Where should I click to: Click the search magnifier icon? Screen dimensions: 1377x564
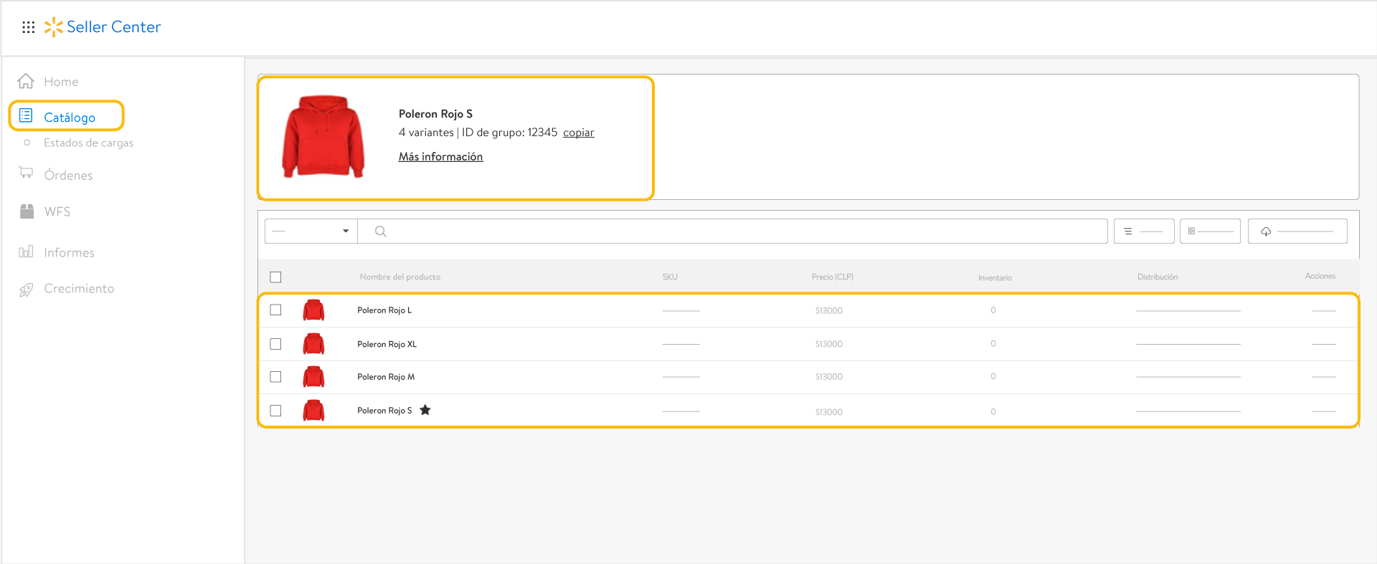(x=381, y=231)
